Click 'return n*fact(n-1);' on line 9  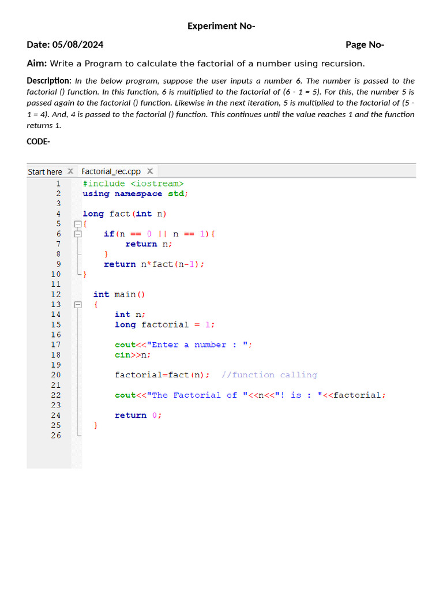[x=154, y=264]
